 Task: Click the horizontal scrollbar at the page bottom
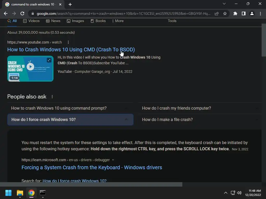(91, 184)
